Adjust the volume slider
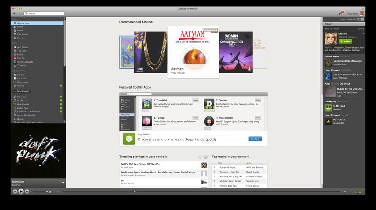Screen dimensions: 376x210 pos(40,191)
